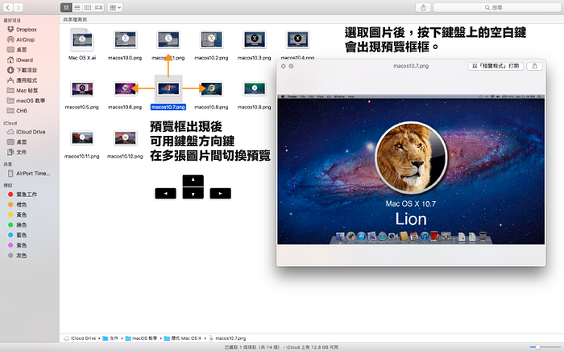564x352 pixels.
Task: Select the Mac OS X.ai file
Action: [82, 39]
